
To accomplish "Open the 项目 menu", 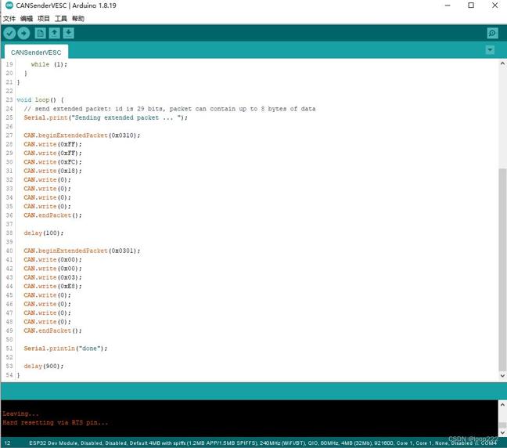I will pyautogui.click(x=44, y=19).
